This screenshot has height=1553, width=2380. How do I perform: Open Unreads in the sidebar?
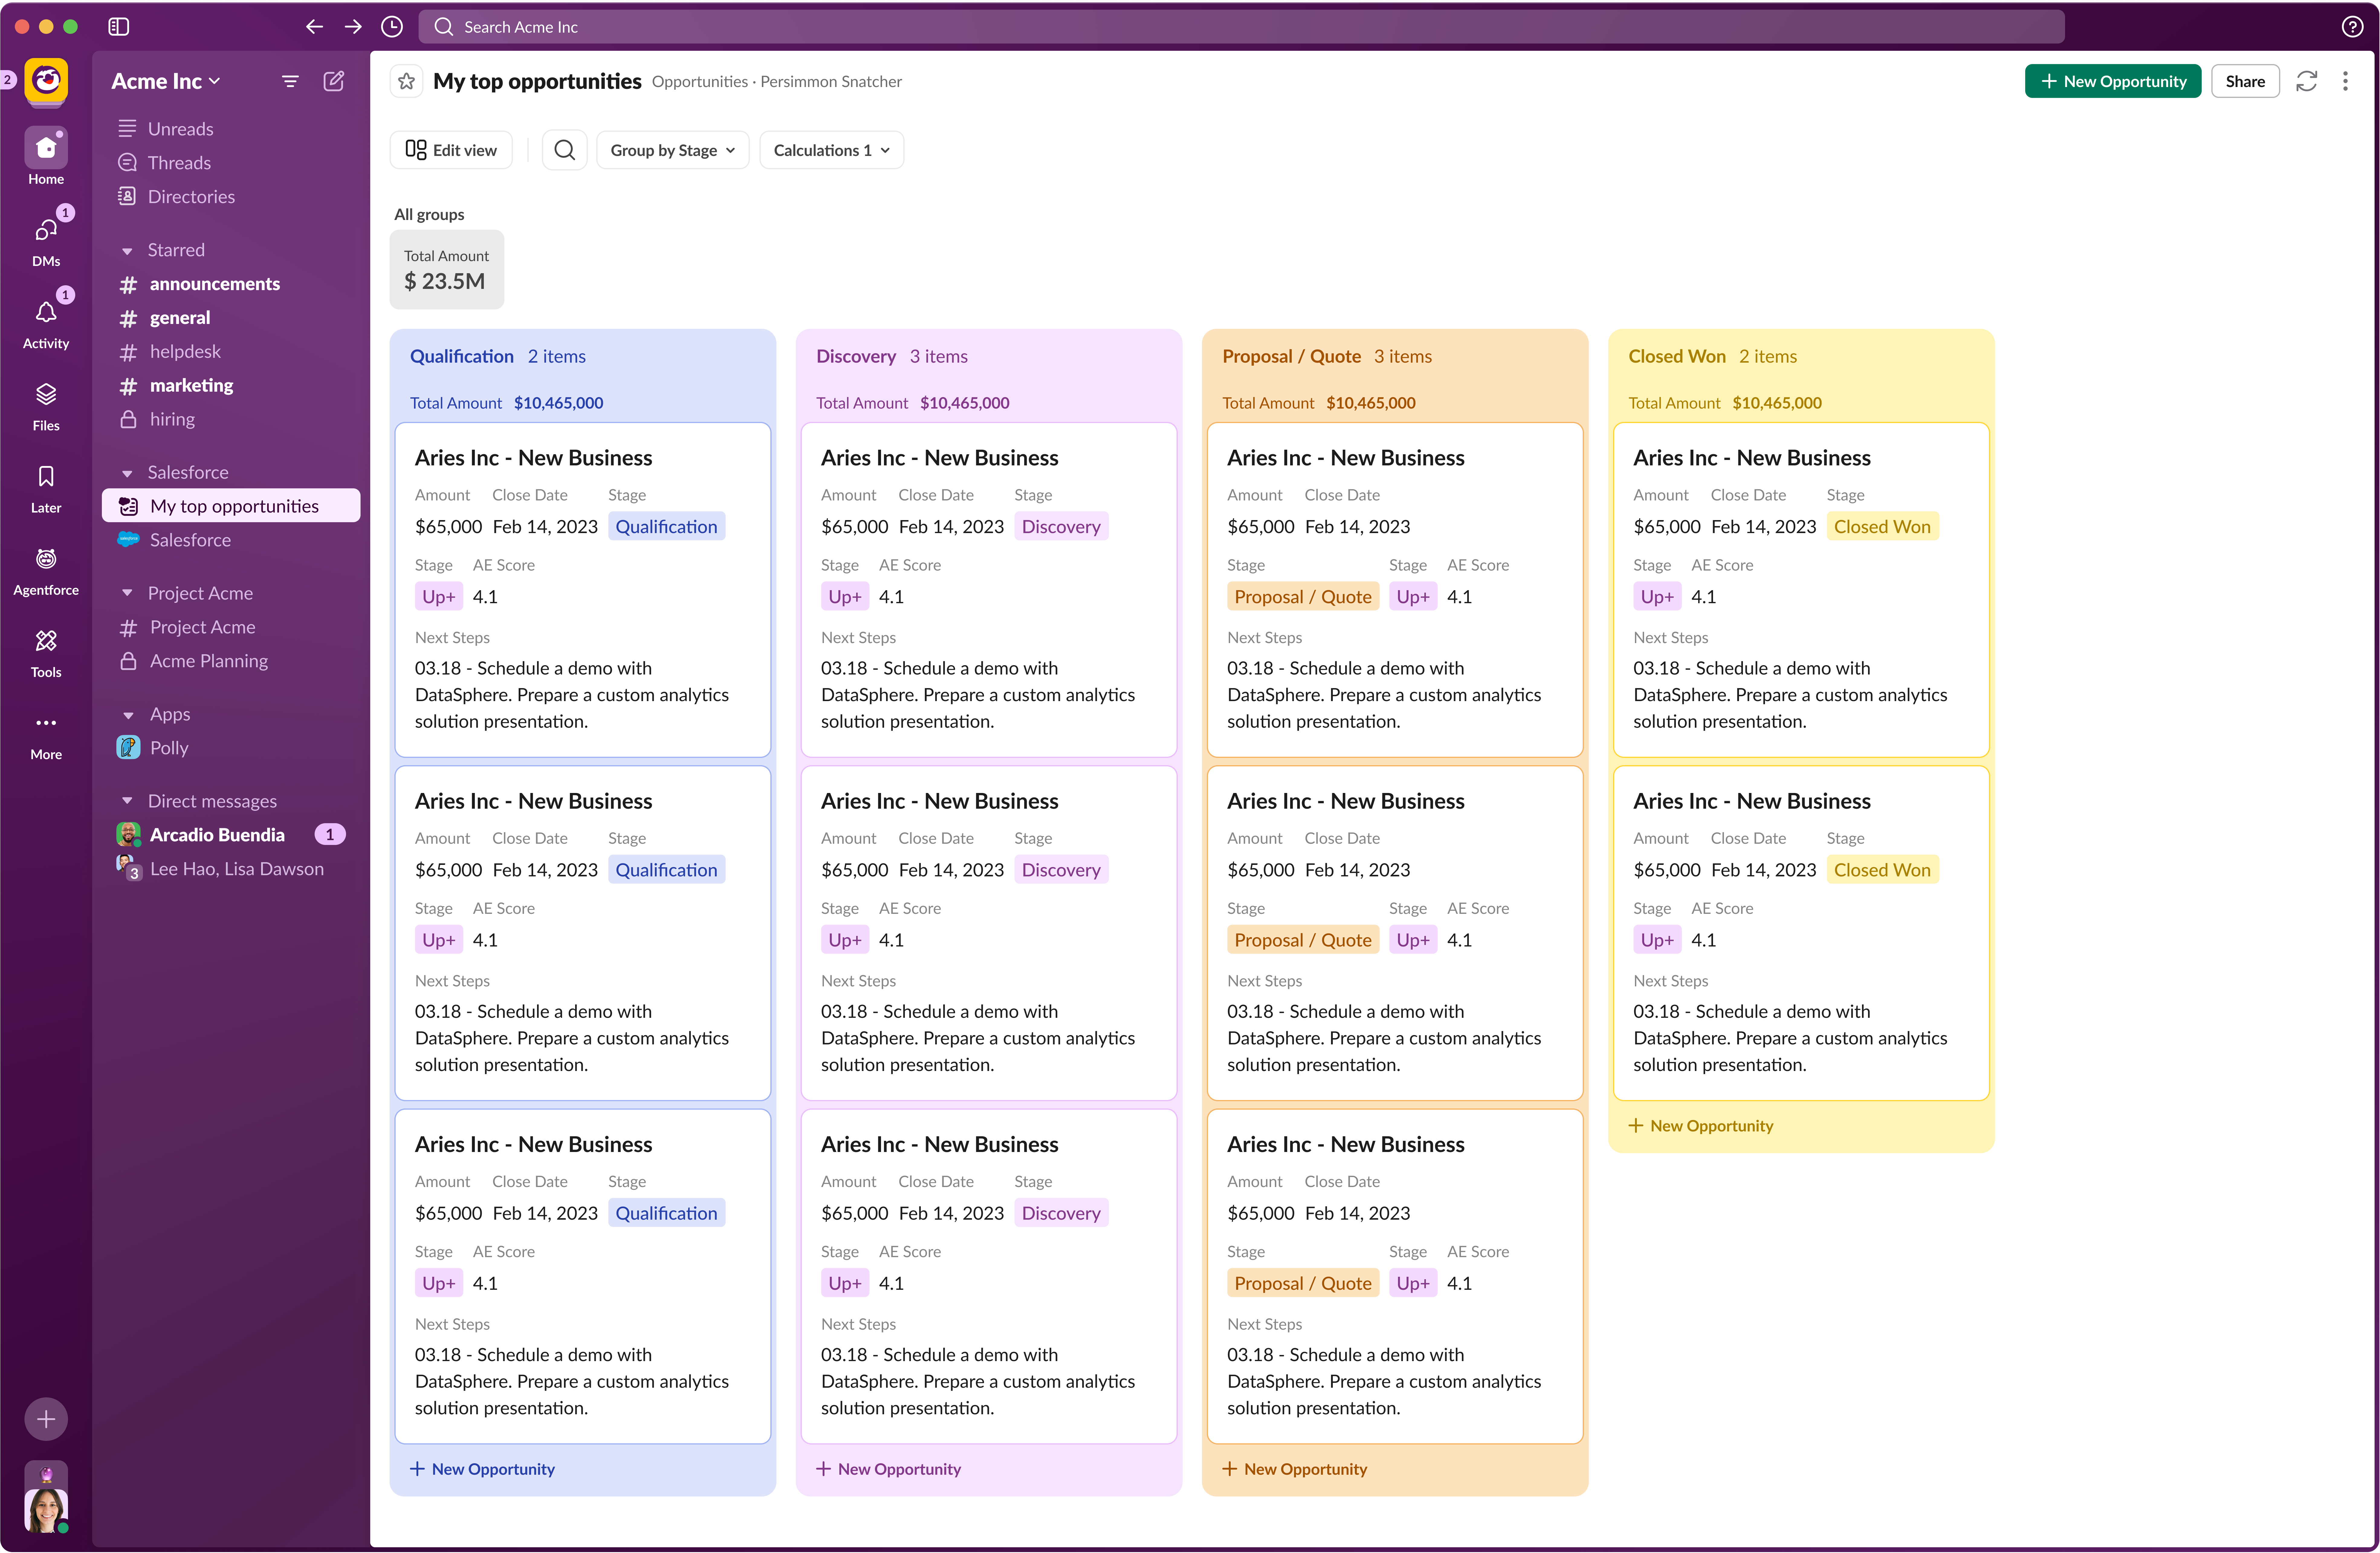231,129
